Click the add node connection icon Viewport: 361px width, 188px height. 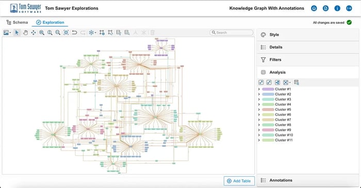(102, 32)
